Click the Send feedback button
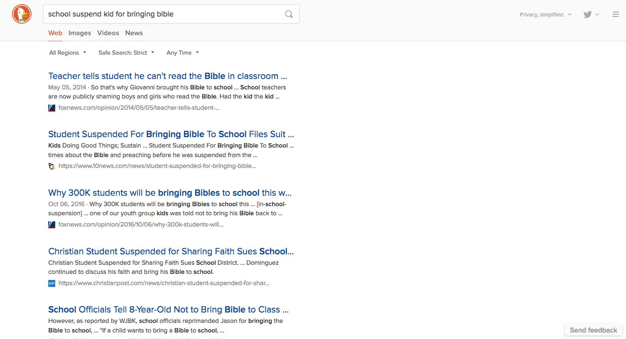The height and width of the screenshot is (339, 626). coord(593,330)
